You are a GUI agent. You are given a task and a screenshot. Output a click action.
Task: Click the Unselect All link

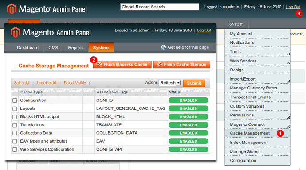47,83
